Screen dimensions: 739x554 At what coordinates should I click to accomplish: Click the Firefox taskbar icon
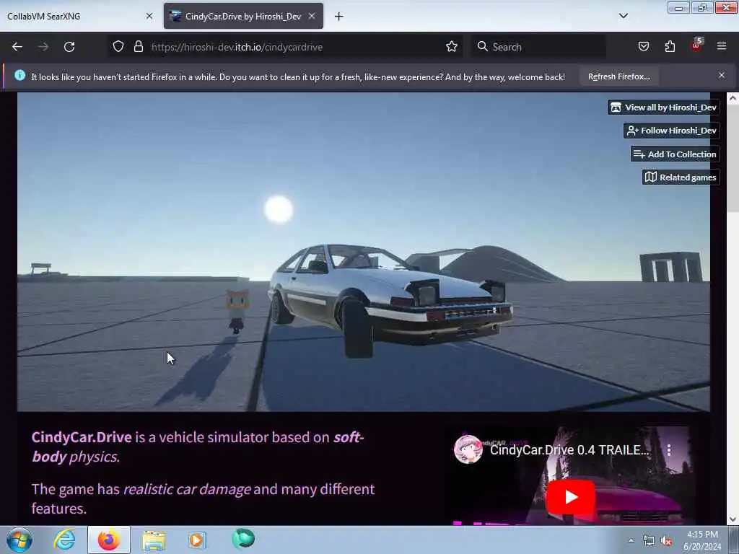(x=108, y=540)
